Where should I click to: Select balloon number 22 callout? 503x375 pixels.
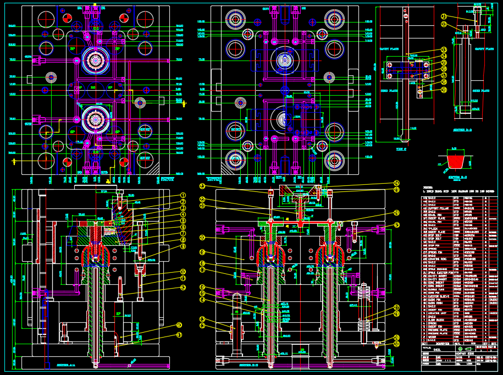(202, 199)
